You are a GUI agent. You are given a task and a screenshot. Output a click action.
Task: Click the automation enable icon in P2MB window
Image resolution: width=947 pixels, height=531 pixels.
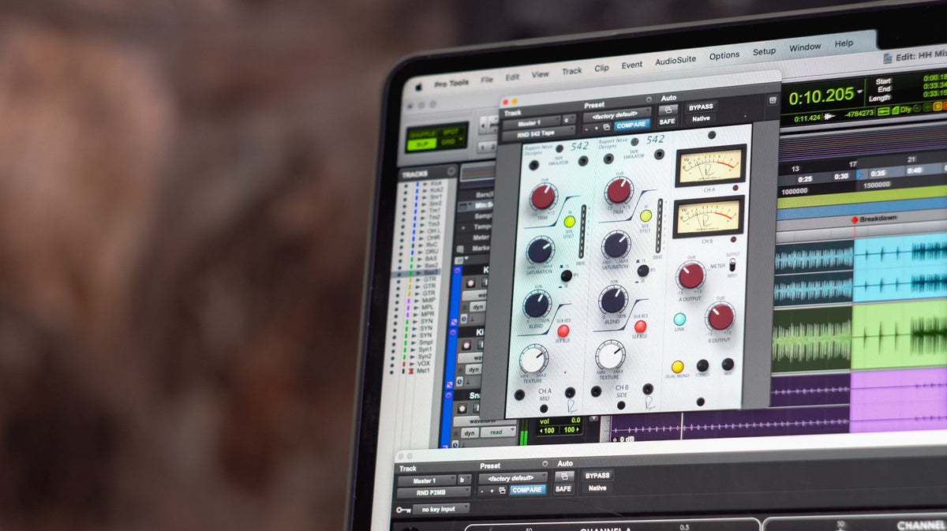[563, 477]
